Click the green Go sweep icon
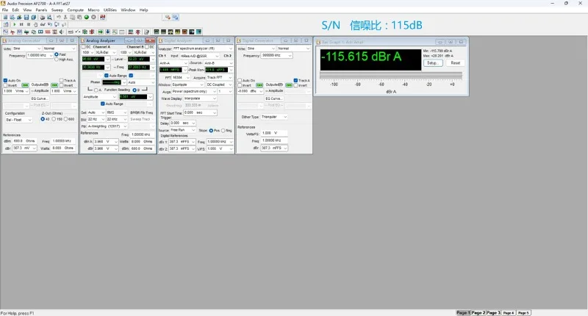The height and width of the screenshot is (316, 588). point(87,17)
